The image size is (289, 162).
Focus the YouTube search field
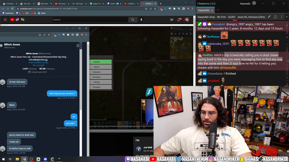click(90, 20)
